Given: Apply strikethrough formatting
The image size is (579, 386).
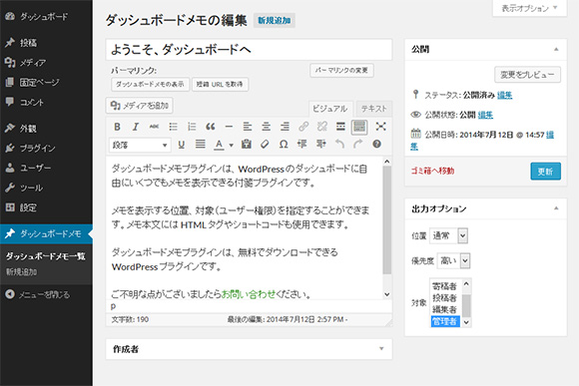Looking at the screenshot, I should [x=154, y=127].
